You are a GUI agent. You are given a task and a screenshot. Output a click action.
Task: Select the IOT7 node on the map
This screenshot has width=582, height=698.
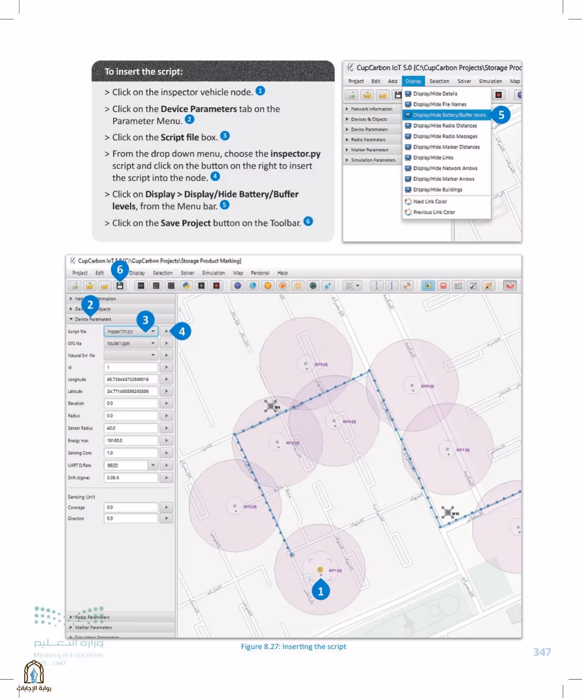point(447,450)
